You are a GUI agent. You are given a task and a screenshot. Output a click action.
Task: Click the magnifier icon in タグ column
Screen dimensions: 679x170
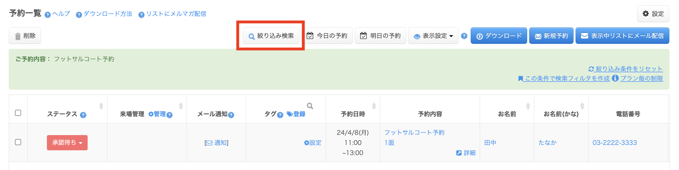(x=310, y=106)
